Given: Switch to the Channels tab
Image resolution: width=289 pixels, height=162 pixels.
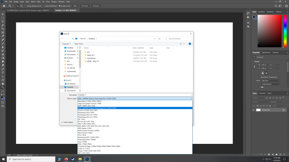Looking at the screenshot, I should coord(262,93).
